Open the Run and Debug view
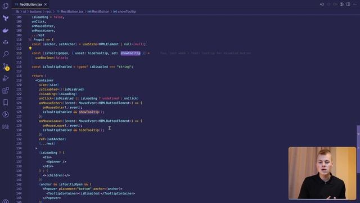The height and width of the screenshot is (203, 360). [x=6, y=78]
